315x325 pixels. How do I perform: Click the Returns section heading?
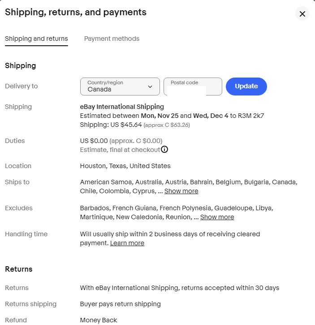click(x=19, y=269)
